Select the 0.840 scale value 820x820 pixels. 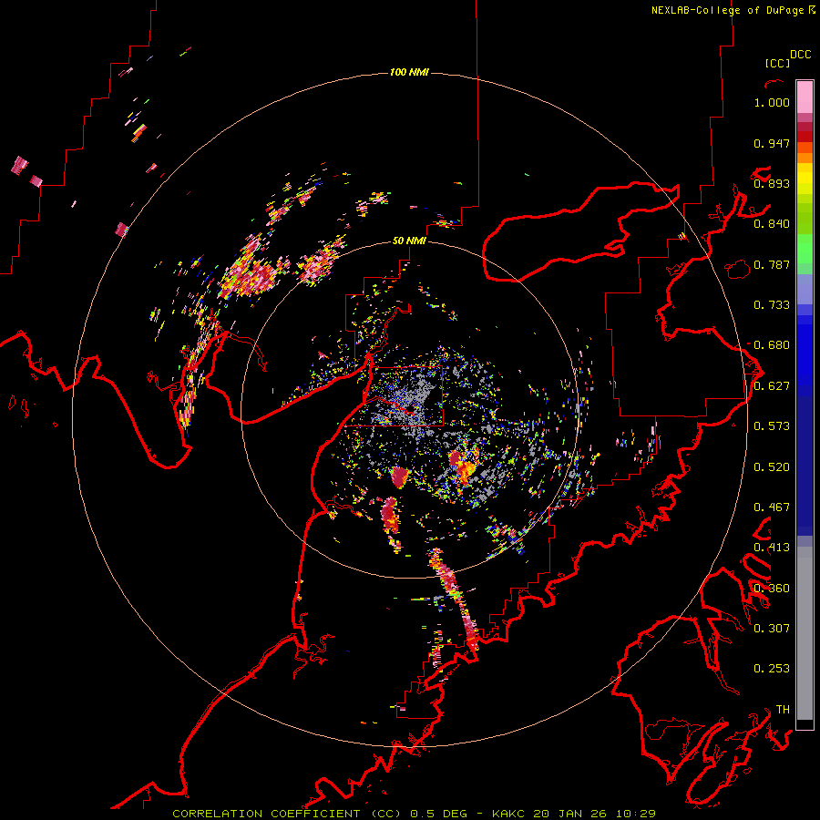pos(772,224)
